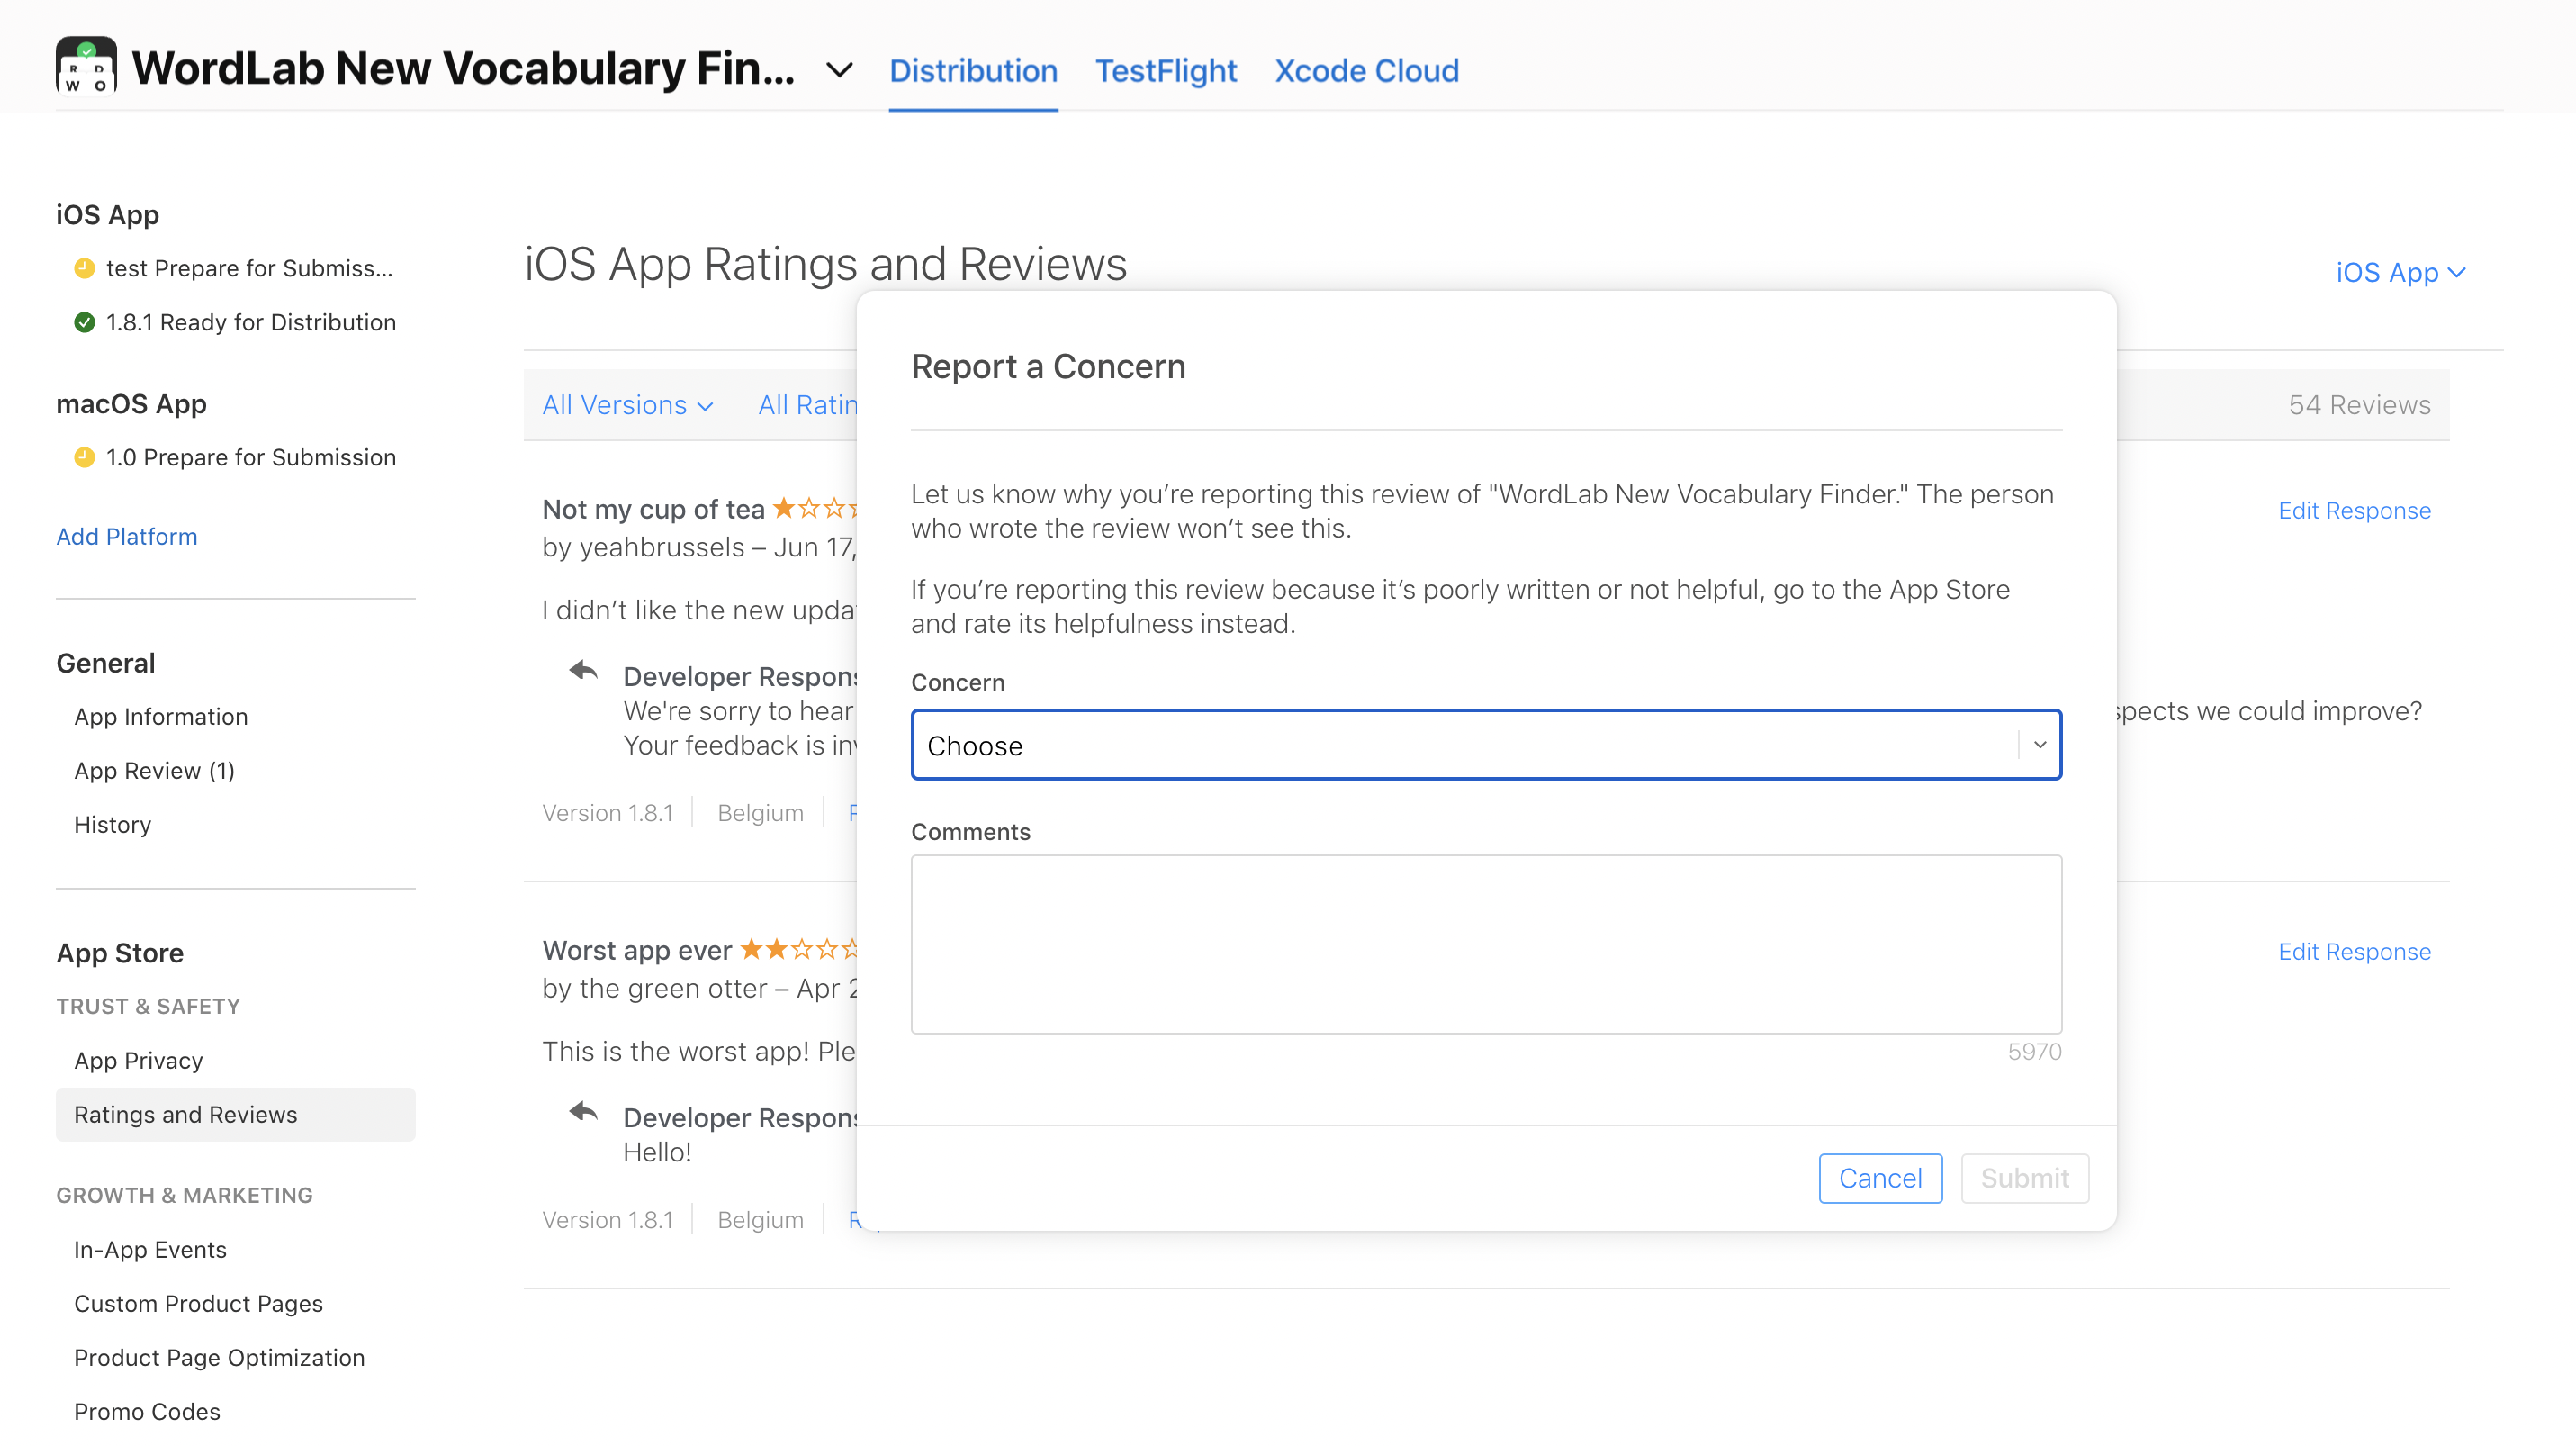This screenshot has height=1446, width=2576.
Task: Edit Response for Not my cup of tea review
Action: [2354, 510]
